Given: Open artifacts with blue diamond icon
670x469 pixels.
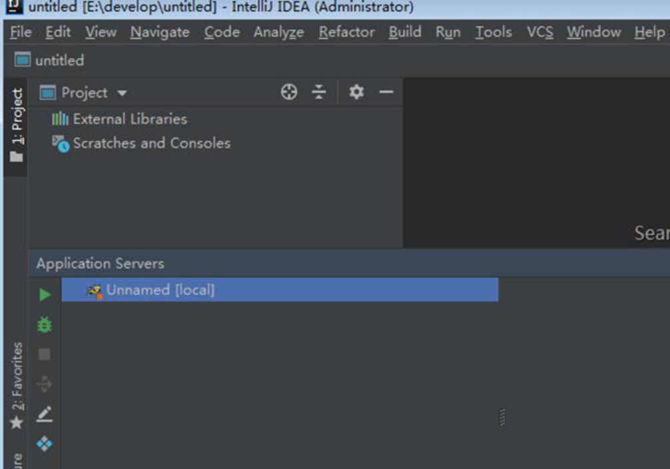Looking at the screenshot, I should click(x=45, y=443).
